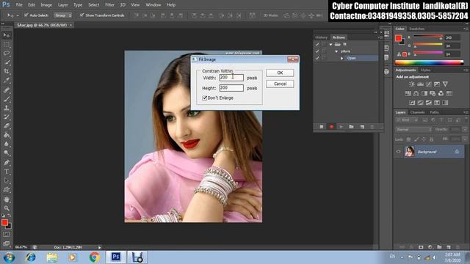Viewport: 470px width, 264px height.
Task: Select the Background layer thumbnail
Action: tap(410, 152)
